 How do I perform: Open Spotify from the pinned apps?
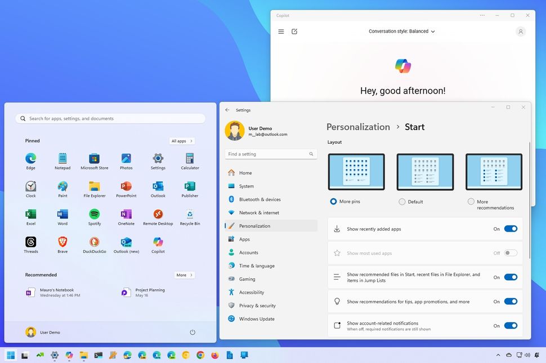tap(94, 213)
